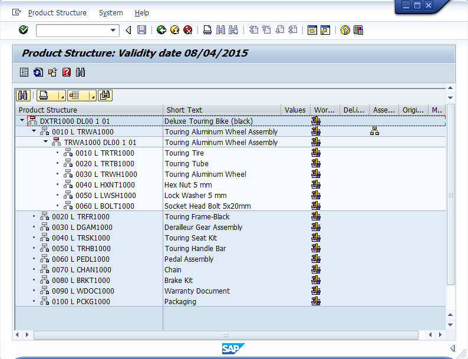468x359 pixels.
Task: Click the status bar expand triangle
Action: pos(453,348)
